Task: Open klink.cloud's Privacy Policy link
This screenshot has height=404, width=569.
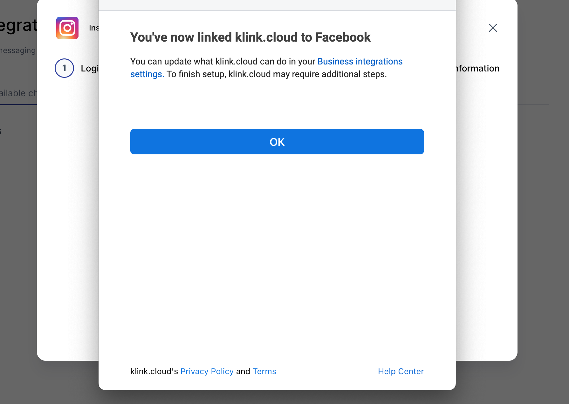Action: point(207,371)
